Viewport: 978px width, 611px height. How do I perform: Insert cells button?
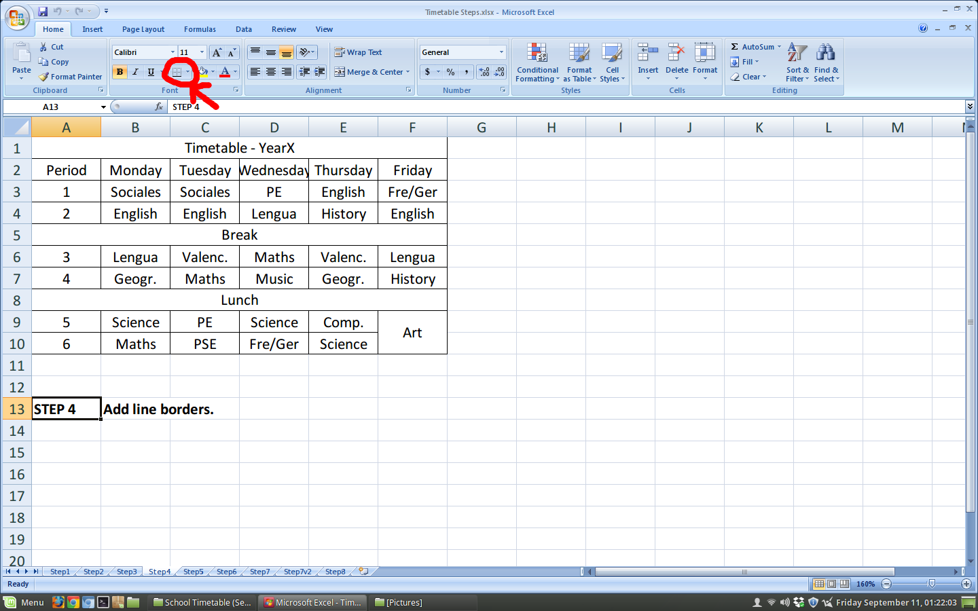pos(648,61)
